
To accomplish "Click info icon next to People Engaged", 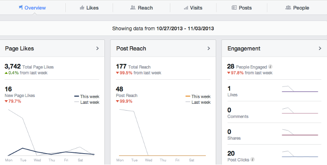I will pyautogui.click(x=270, y=67).
